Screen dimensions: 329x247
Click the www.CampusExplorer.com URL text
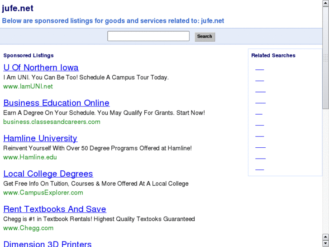click(43, 193)
